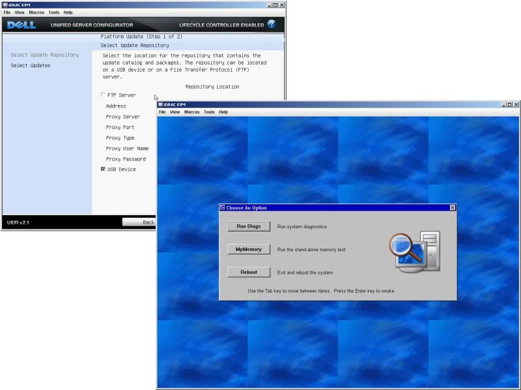Screen dimensions: 521x390
Task: Open View menu in back iDRAC KVM window
Action: [20, 12]
